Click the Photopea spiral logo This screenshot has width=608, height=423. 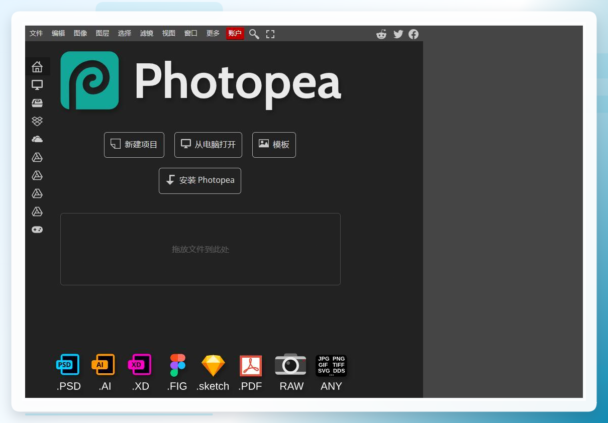(89, 80)
